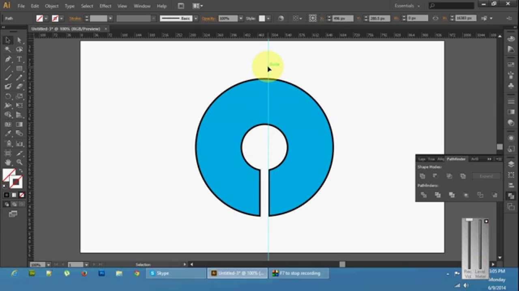The width and height of the screenshot is (519, 291).
Task: Open the Effect menu
Action: pos(105,6)
